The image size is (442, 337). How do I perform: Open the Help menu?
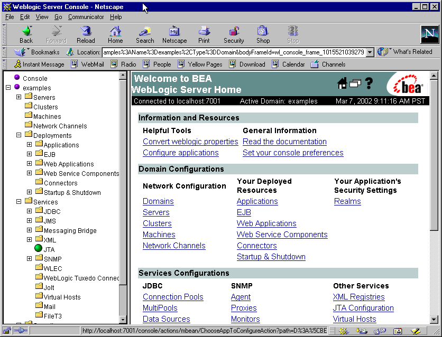point(116,17)
